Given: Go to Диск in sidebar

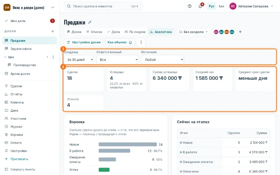Looking at the screenshot, I should pos(29,110).
